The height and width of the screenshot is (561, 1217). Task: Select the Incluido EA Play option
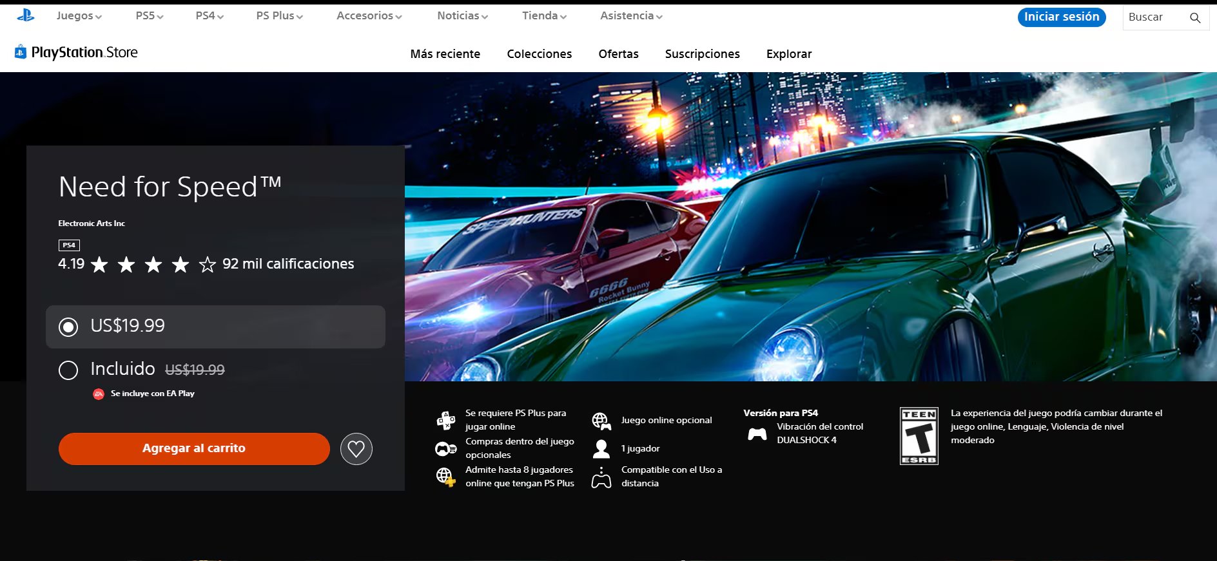pyautogui.click(x=68, y=370)
